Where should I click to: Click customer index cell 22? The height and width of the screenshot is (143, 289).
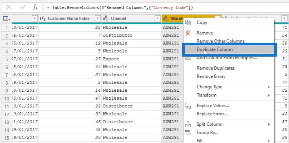point(70,106)
